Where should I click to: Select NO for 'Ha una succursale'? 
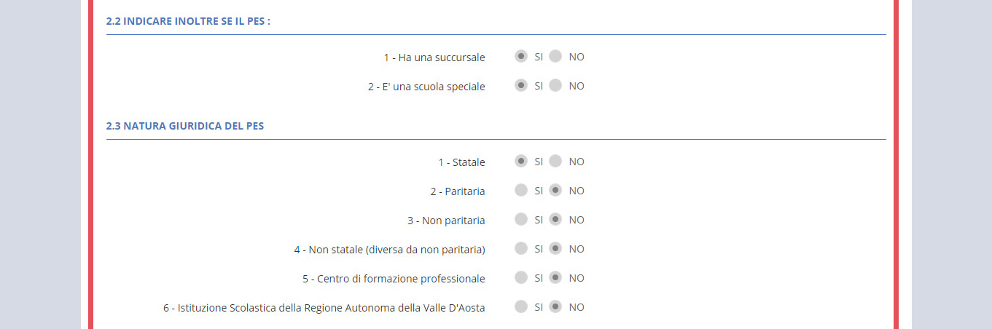pyautogui.click(x=555, y=57)
